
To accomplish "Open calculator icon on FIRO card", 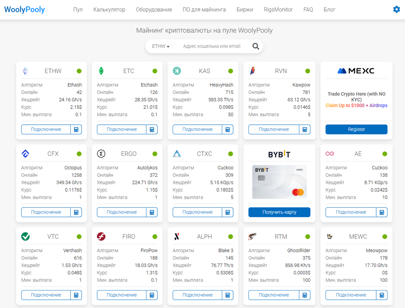I will tap(152, 295).
